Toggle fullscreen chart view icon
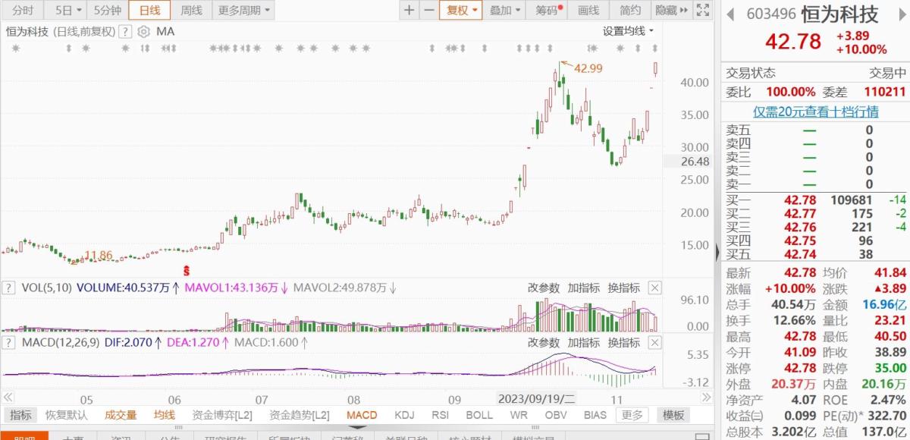The height and width of the screenshot is (440, 910). (x=702, y=11)
